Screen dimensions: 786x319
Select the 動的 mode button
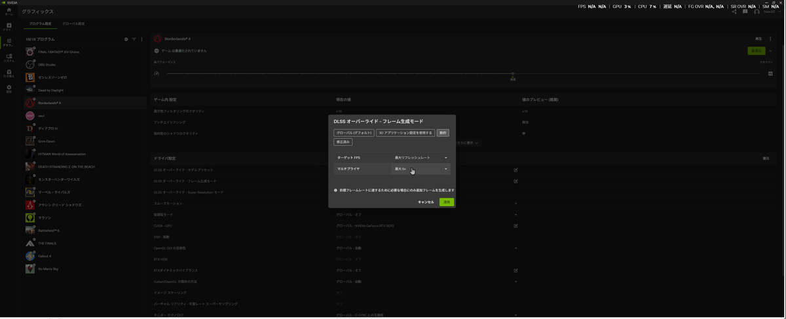tap(443, 132)
